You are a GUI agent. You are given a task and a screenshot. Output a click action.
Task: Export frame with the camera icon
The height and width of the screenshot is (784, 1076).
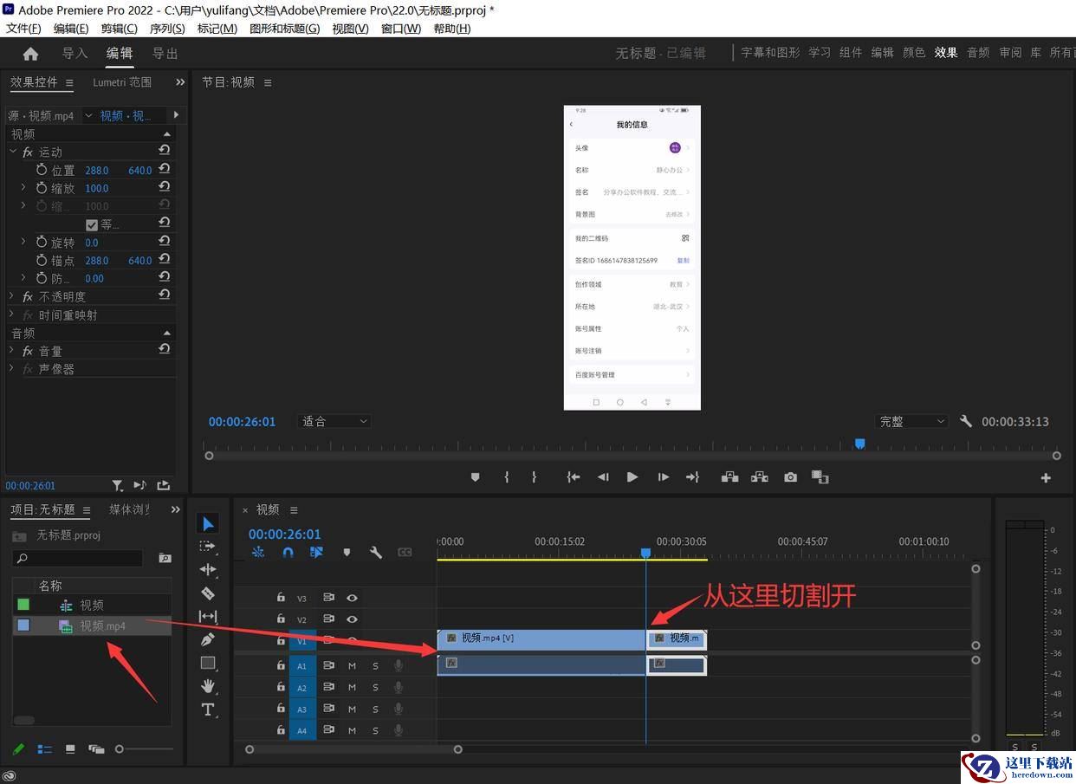(x=790, y=477)
